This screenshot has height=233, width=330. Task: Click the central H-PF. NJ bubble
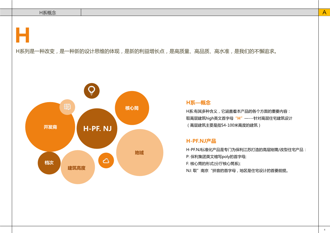(x=97, y=129)
